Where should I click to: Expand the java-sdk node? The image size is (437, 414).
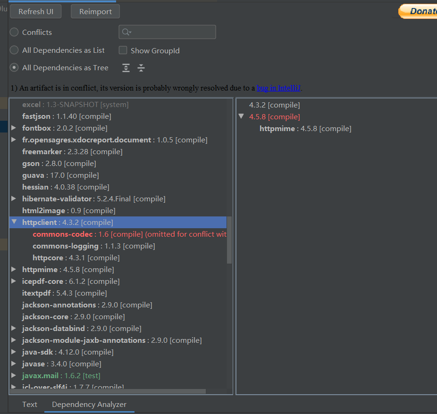tap(13, 352)
